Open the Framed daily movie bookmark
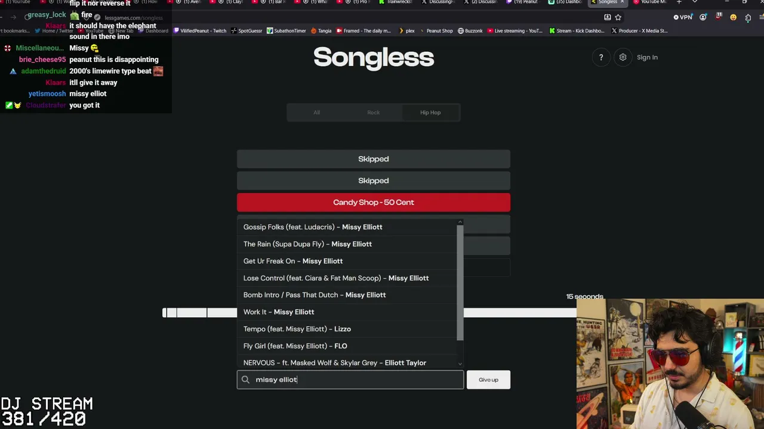The width and height of the screenshot is (764, 429). [363, 30]
